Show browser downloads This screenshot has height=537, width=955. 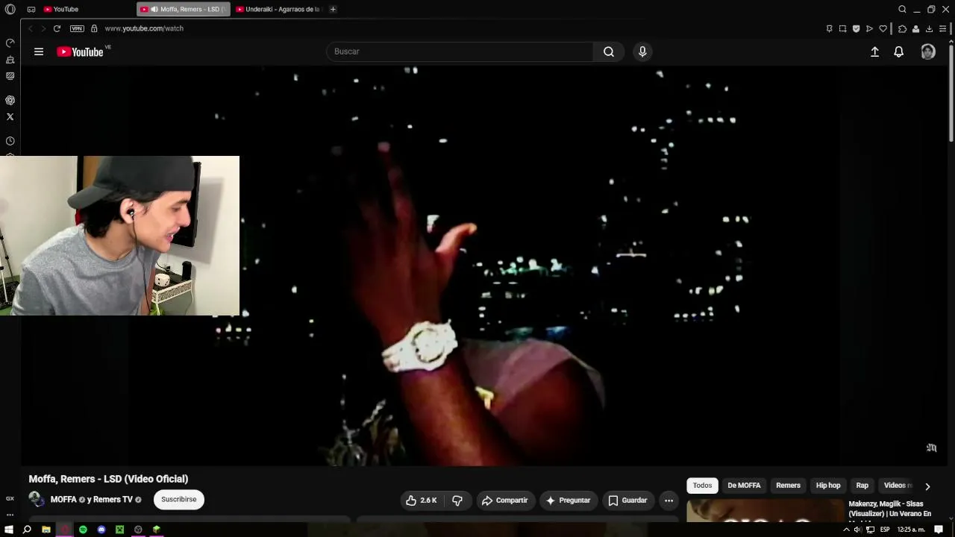pyautogui.click(x=929, y=28)
